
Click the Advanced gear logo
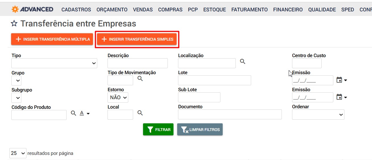coord(15,9)
